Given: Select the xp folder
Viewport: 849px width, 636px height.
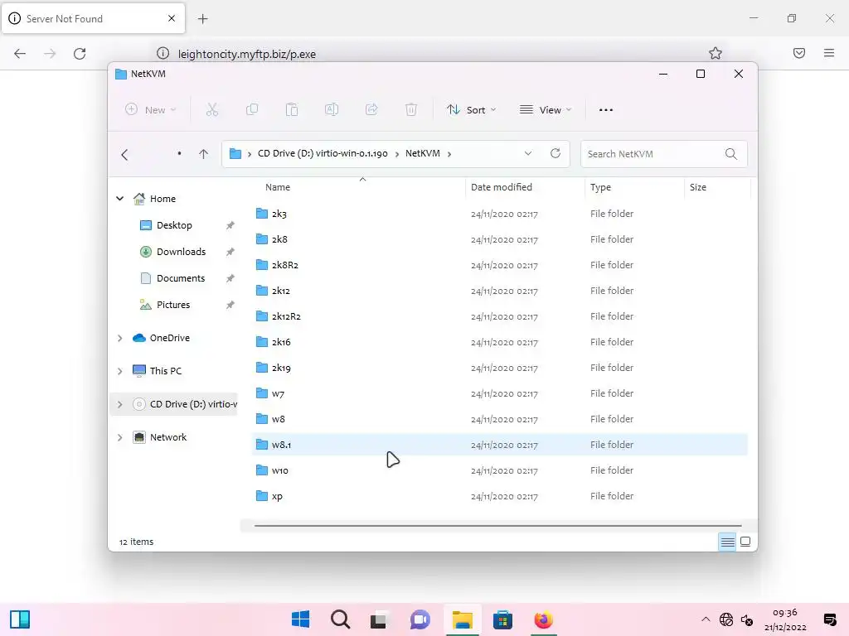Looking at the screenshot, I should 500,496.
